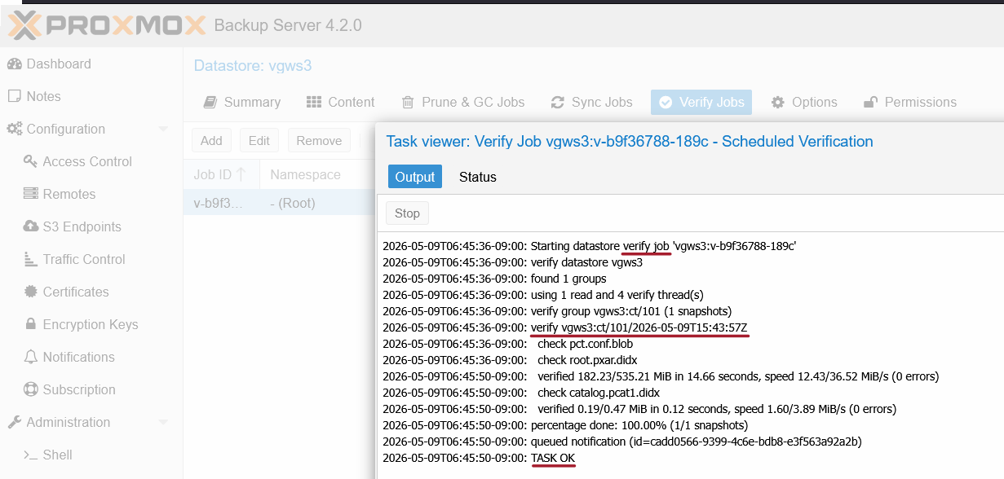Click the Options tab gear icon

[x=778, y=102]
